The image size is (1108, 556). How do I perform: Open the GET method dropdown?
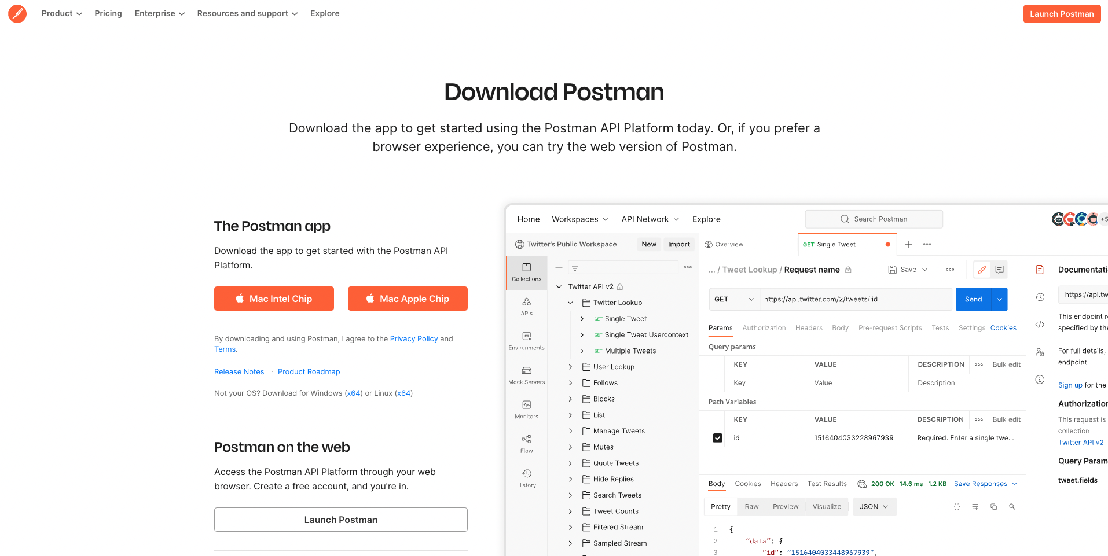734,299
